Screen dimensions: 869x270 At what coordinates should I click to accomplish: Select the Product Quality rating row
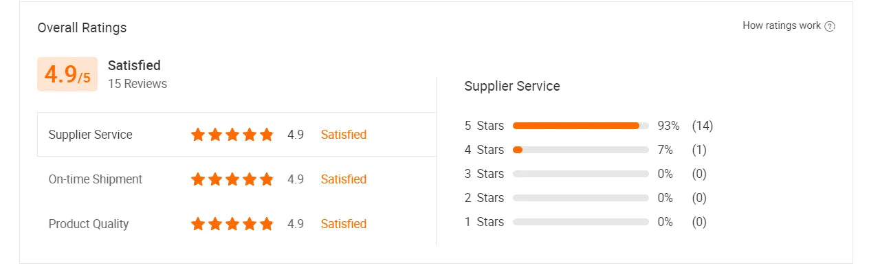[236, 224]
